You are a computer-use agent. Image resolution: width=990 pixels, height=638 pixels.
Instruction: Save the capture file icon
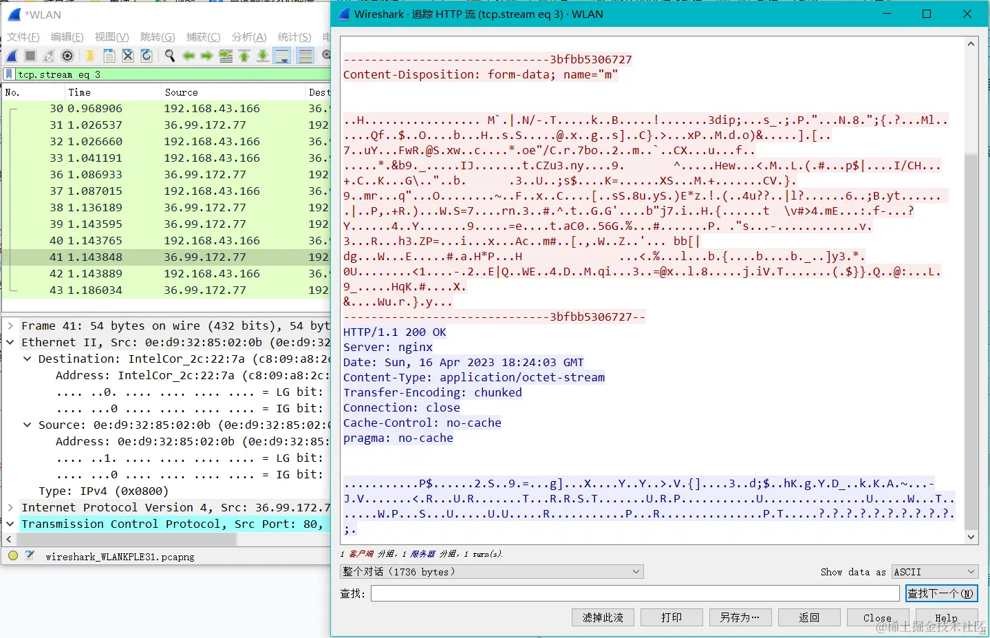109,56
